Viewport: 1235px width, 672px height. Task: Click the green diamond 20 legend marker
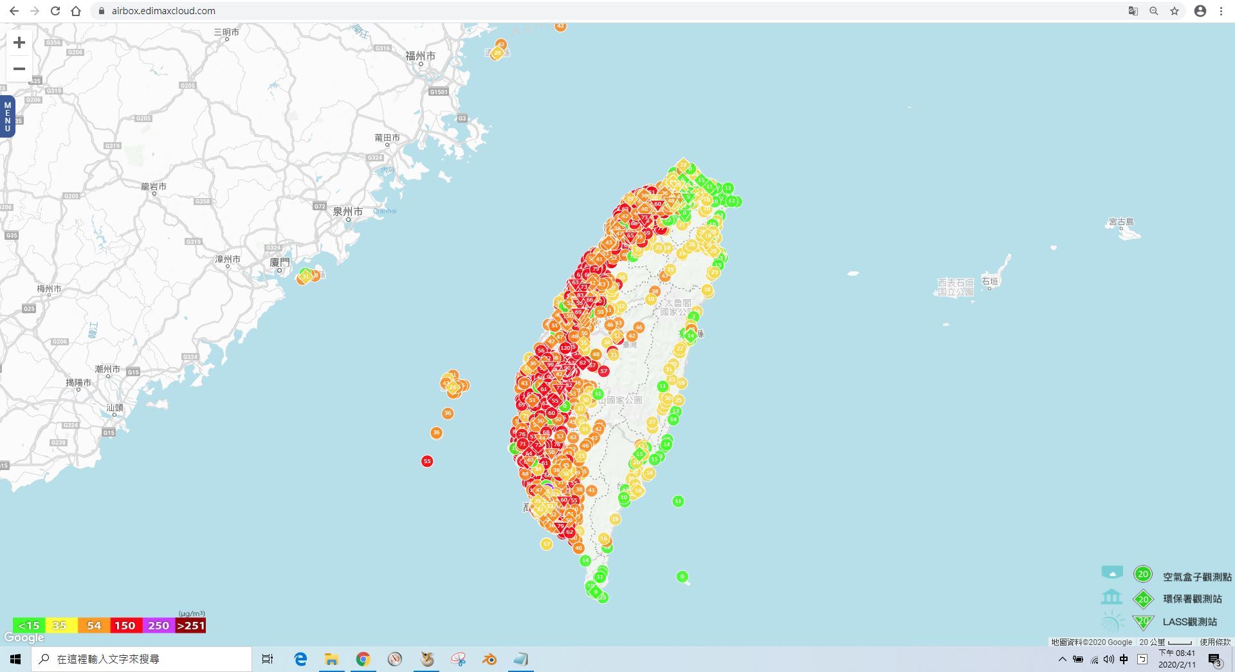point(1143,599)
